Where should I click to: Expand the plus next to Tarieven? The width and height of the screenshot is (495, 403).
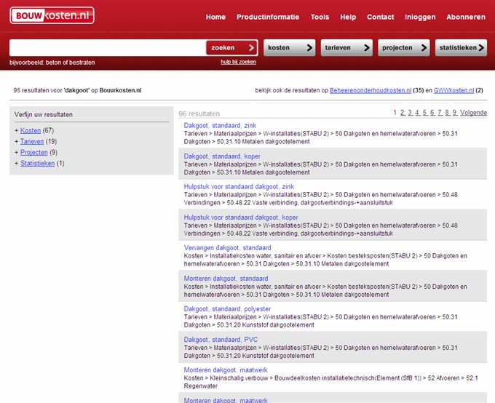pos(17,141)
